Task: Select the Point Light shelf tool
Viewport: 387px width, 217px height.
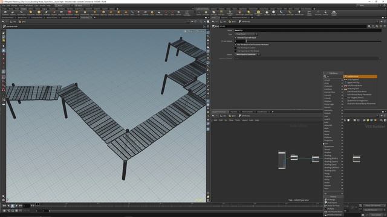Action: 206,13
